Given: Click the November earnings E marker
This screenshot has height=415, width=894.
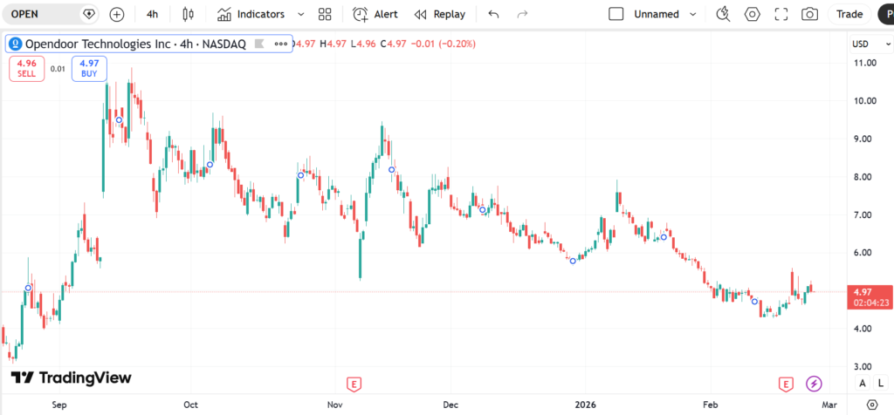Looking at the screenshot, I should pos(354,383).
